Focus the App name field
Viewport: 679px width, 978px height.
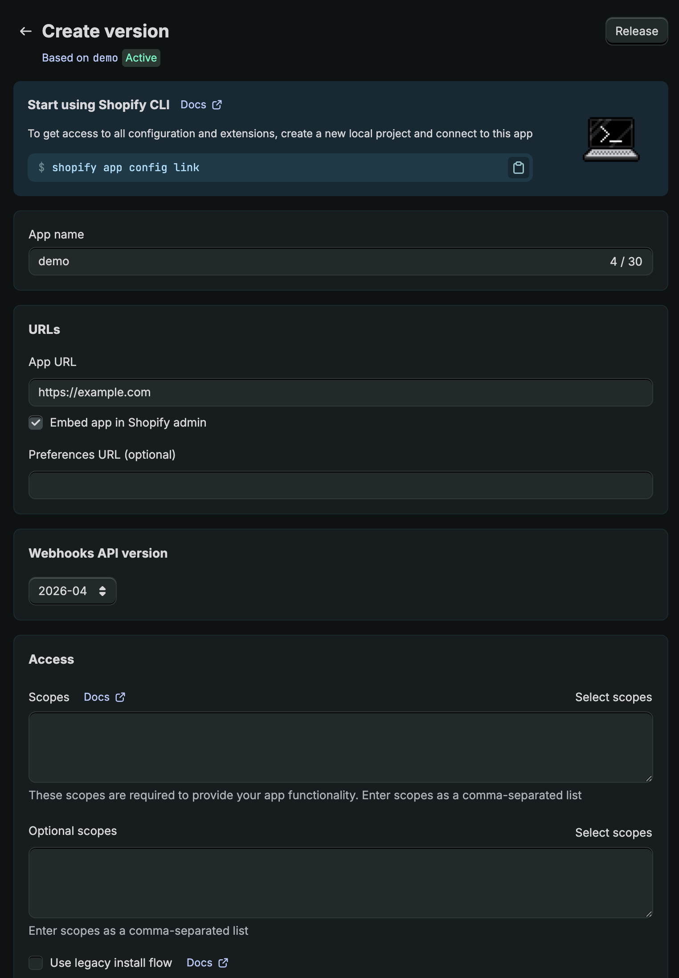coord(341,261)
